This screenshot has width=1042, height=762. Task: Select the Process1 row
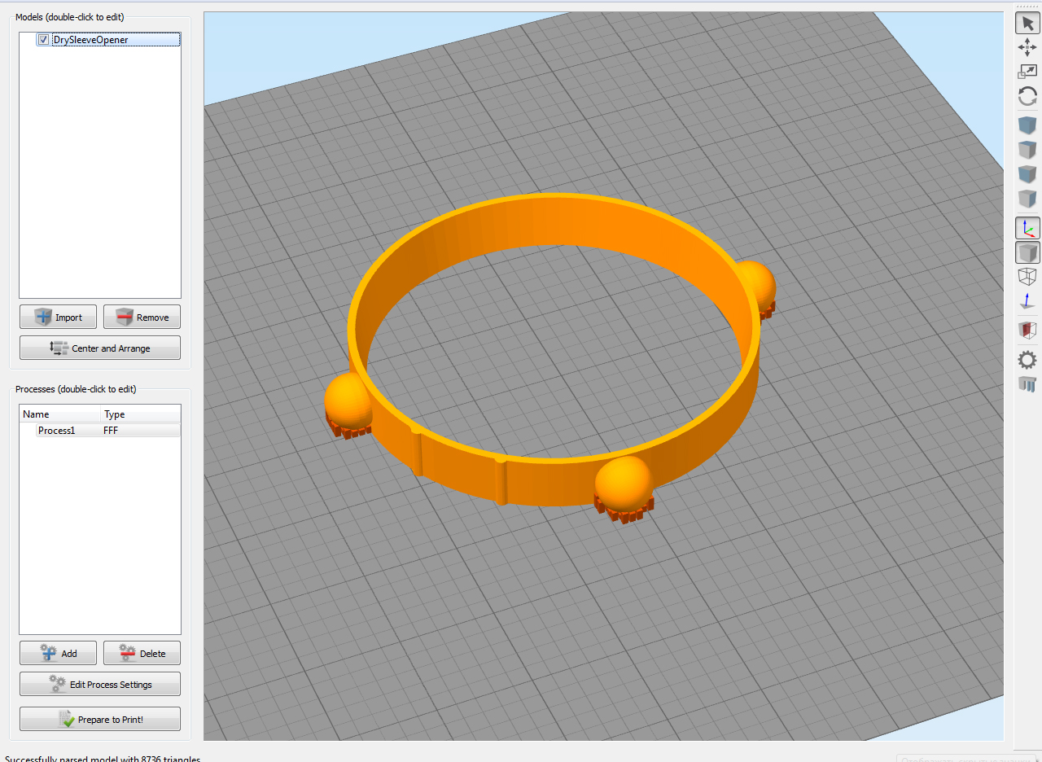100,431
